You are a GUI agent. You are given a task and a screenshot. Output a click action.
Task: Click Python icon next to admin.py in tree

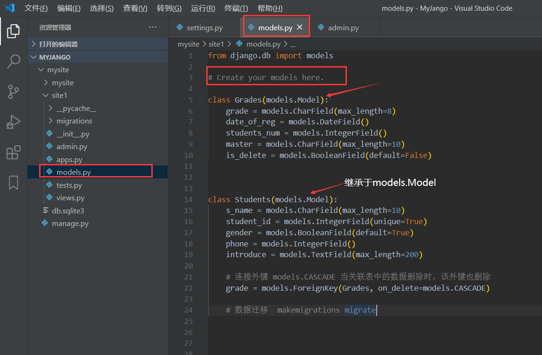click(49, 146)
